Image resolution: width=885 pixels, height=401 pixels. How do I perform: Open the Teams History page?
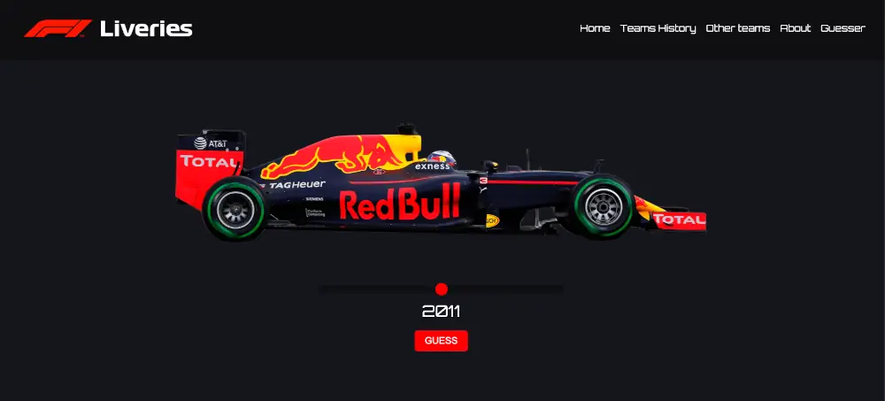pyautogui.click(x=658, y=28)
